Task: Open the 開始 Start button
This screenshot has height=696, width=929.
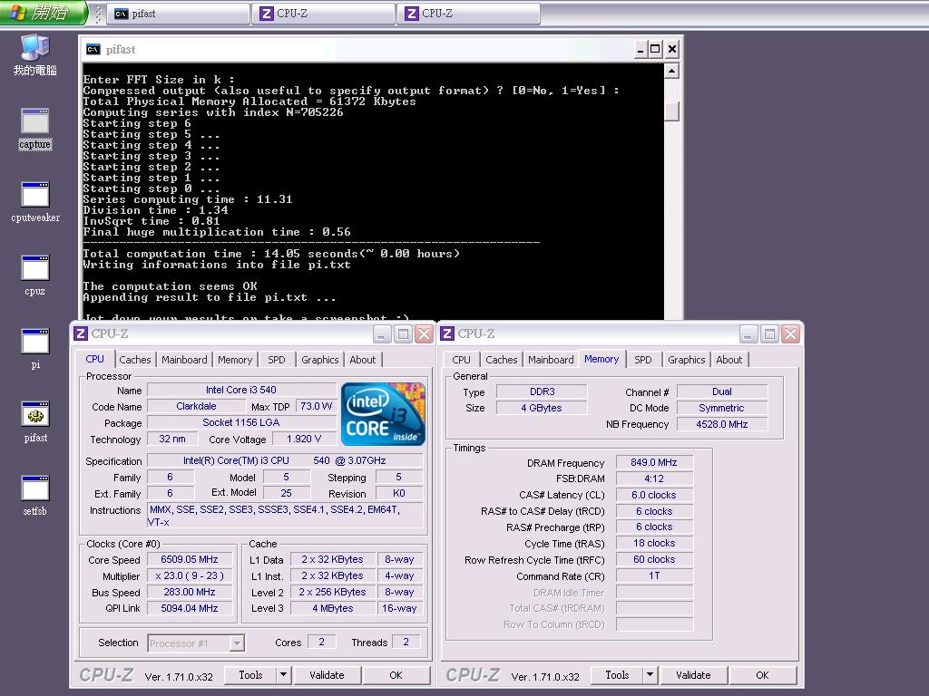Action: (43, 13)
